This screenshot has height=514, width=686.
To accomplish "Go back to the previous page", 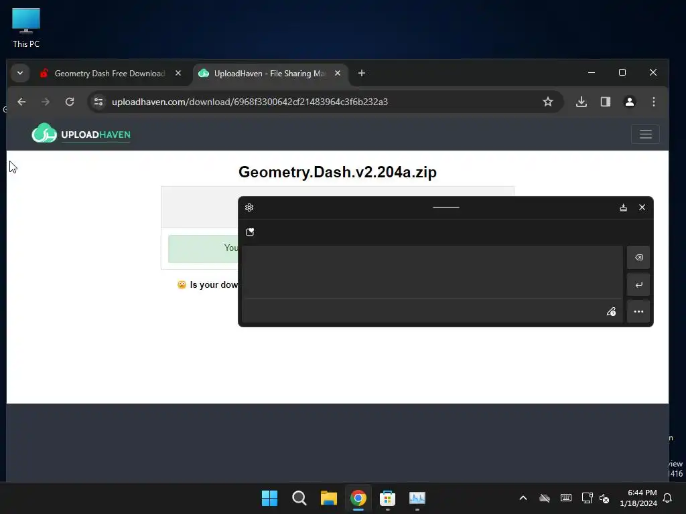I will point(21,102).
